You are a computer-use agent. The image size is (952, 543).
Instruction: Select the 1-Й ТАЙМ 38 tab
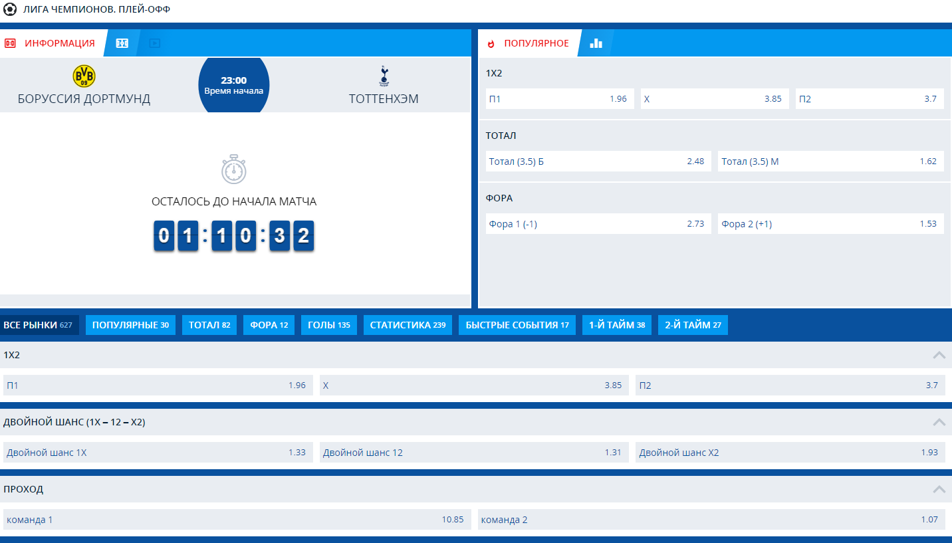pyautogui.click(x=617, y=325)
